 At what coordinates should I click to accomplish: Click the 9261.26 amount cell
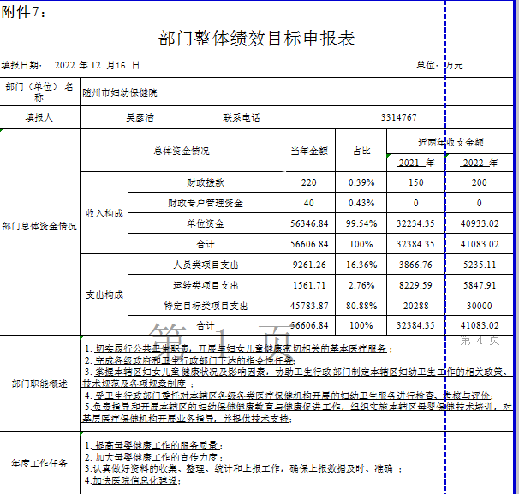[309, 265]
